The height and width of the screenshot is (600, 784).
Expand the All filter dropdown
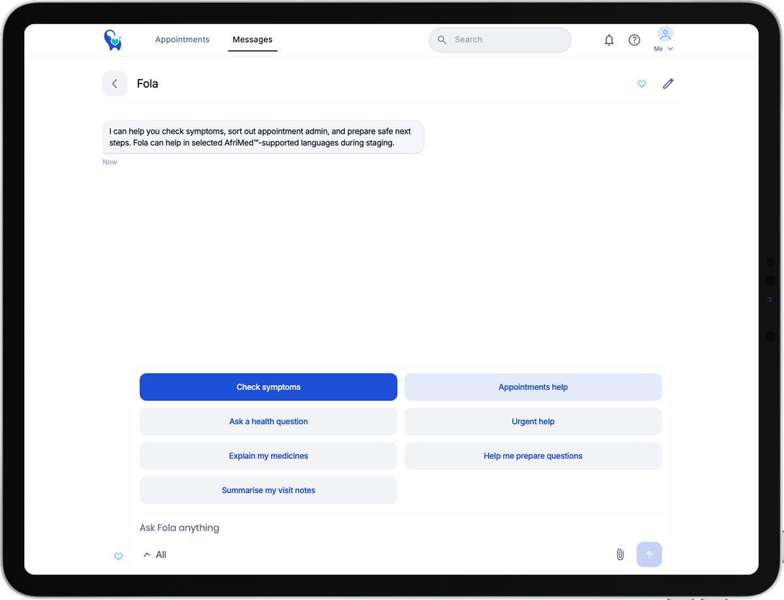pos(155,555)
